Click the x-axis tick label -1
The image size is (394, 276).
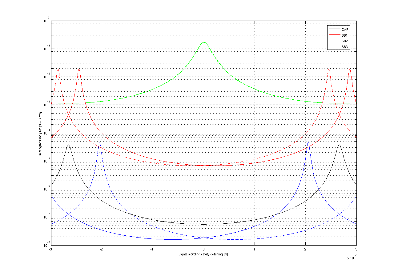152,249
